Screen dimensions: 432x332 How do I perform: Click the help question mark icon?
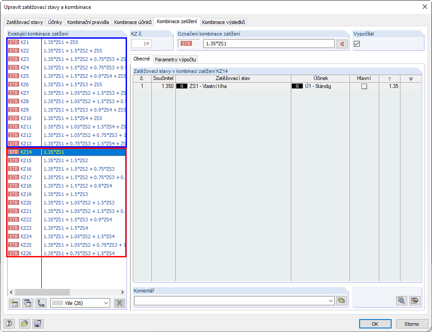[x=9, y=324]
